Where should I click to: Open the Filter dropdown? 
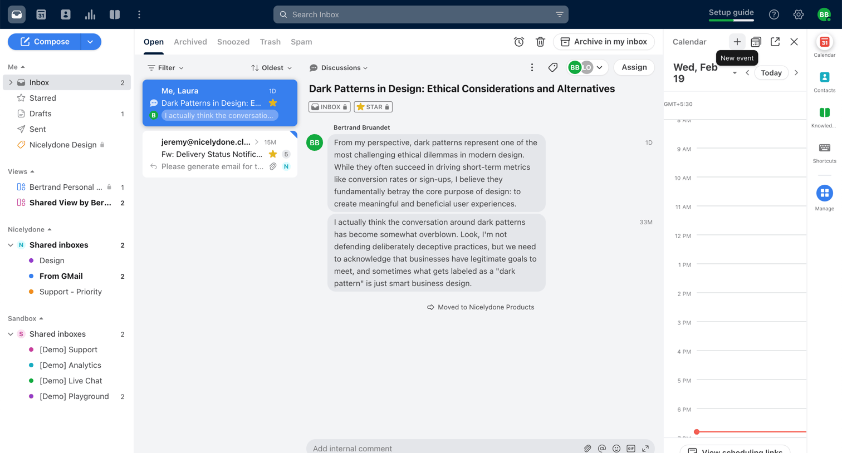(x=165, y=68)
